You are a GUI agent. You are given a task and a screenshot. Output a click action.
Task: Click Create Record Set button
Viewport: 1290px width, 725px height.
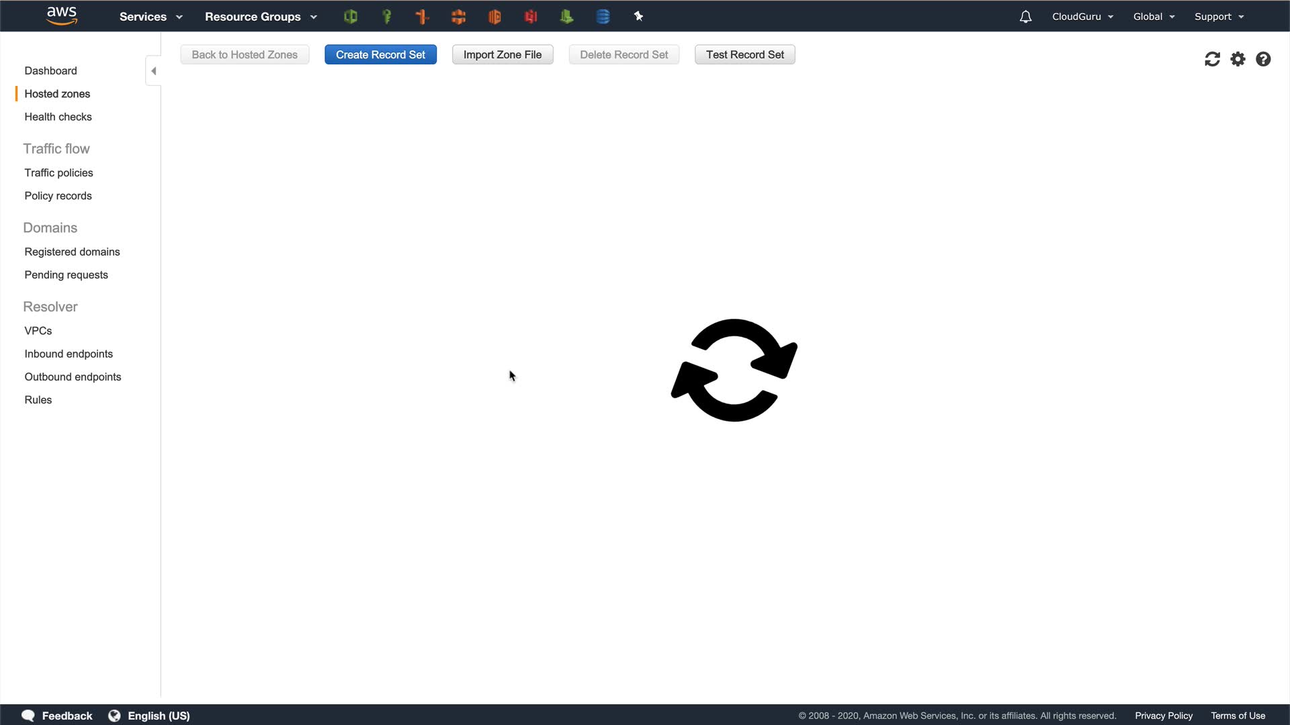(x=380, y=55)
